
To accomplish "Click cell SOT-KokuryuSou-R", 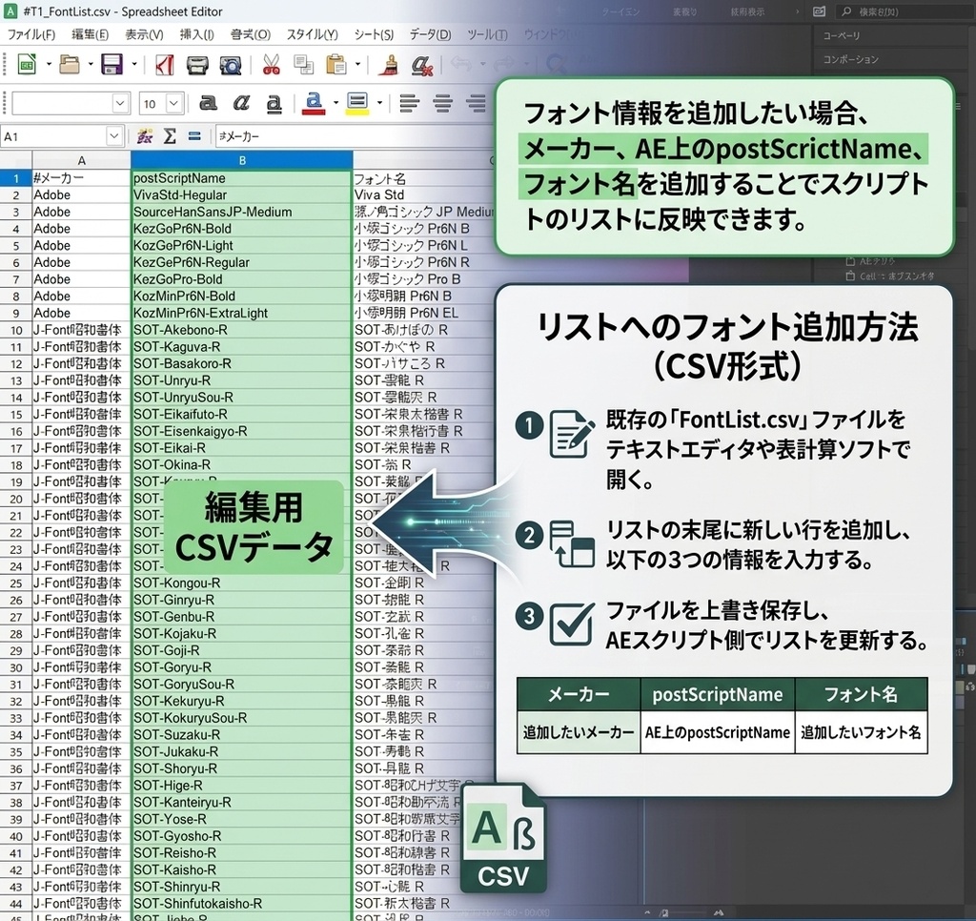I will [x=242, y=718].
